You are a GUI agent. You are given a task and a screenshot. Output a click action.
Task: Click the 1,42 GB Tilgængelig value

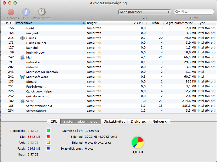click(x=33, y=131)
